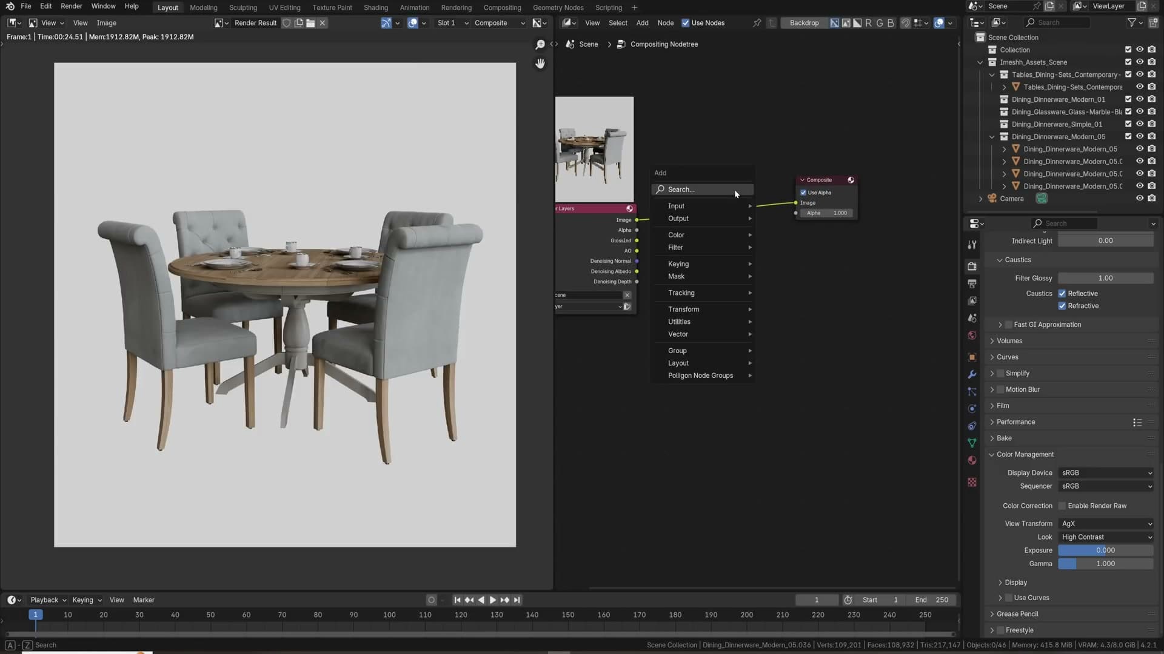
Task: Hide Dining_Dinnerware_Simple_01 in viewport
Action: point(1140,124)
